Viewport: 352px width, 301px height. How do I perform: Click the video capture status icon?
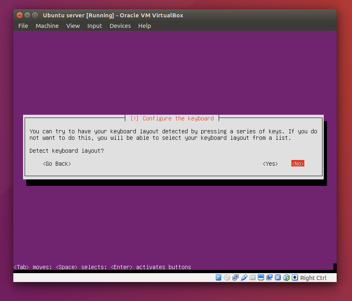[270, 278]
